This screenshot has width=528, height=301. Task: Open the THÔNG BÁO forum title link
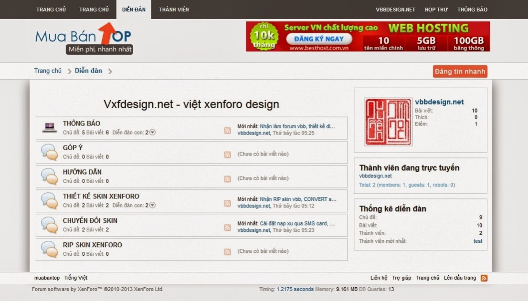pos(82,124)
